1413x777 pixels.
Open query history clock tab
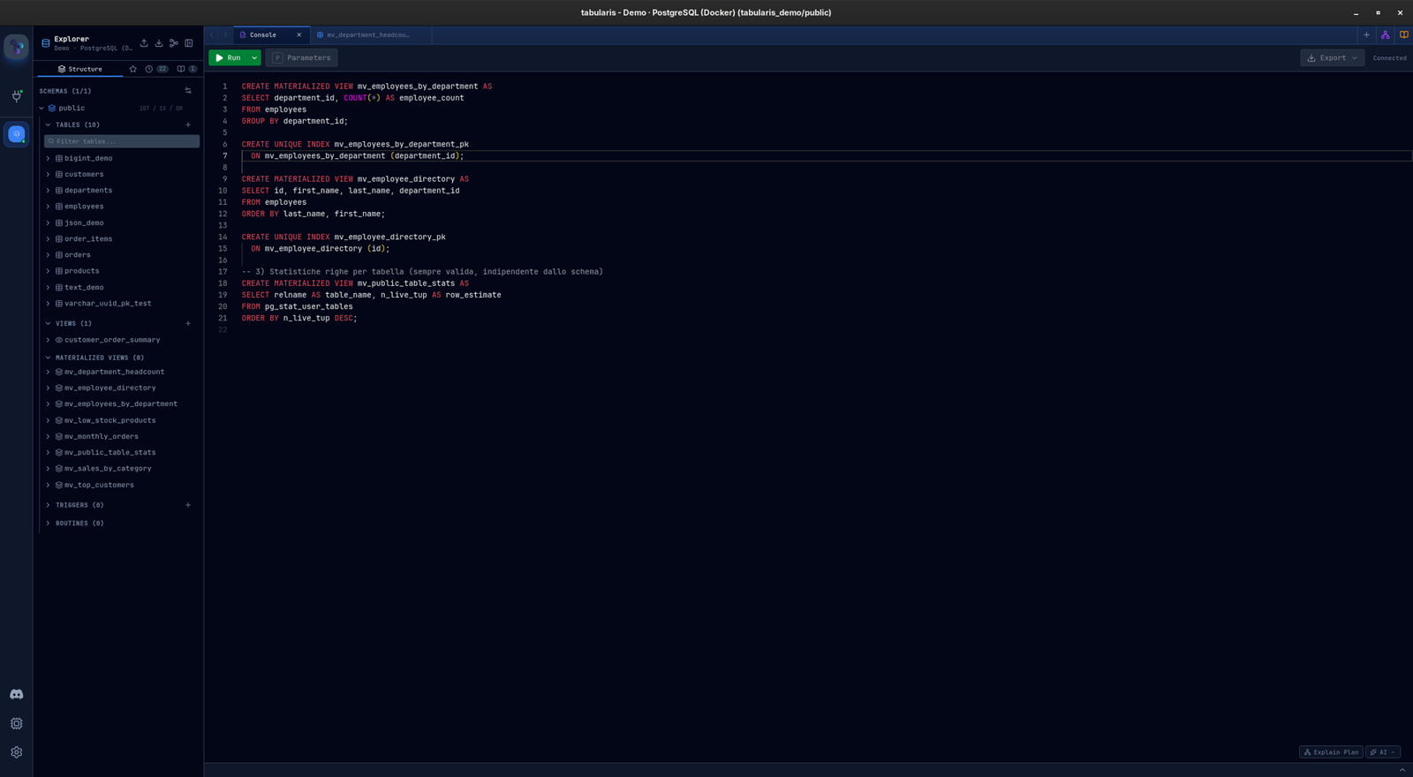(156, 69)
